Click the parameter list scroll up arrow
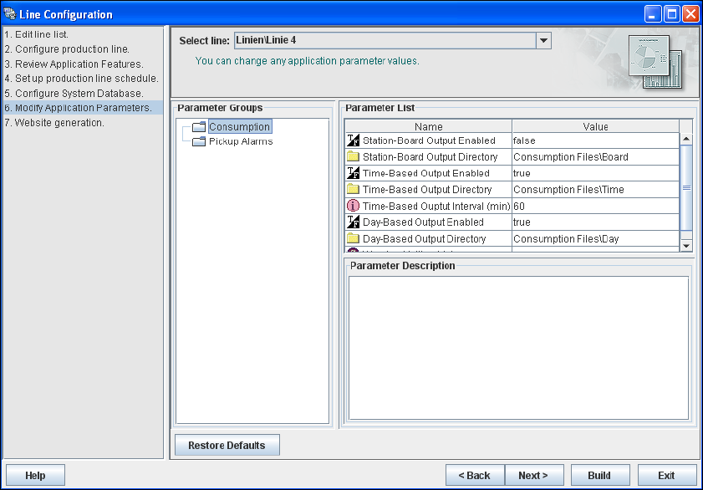The width and height of the screenshot is (703, 490). [x=686, y=139]
